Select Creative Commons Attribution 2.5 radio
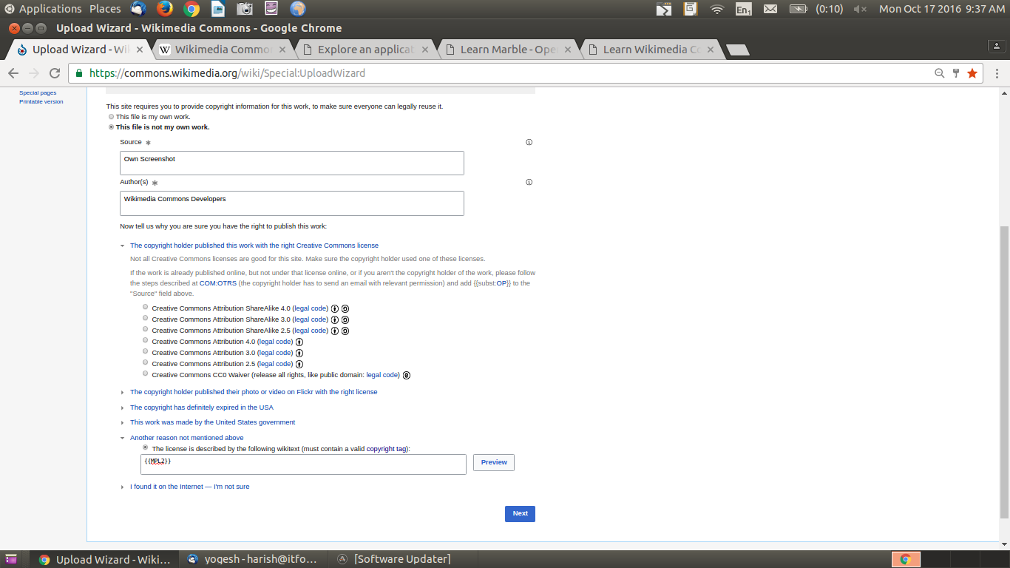This screenshot has height=568, width=1010. tap(146, 362)
